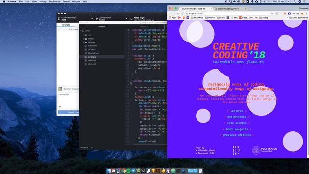Open the lectures link on the page

tap(237, 111)
